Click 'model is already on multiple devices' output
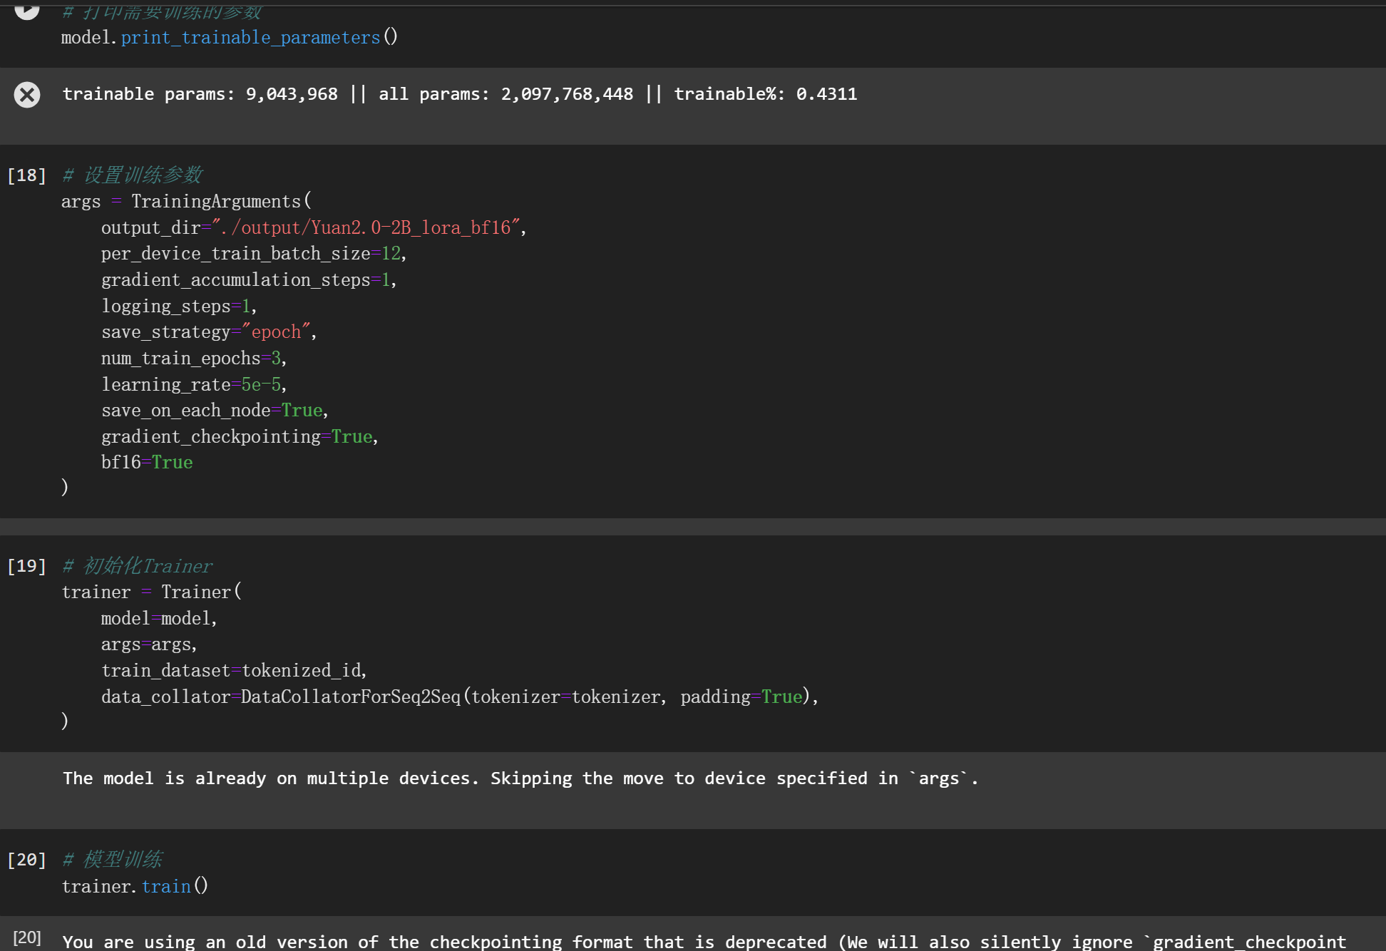Viewport: 1386px width, 951px height. pos(520,778)
